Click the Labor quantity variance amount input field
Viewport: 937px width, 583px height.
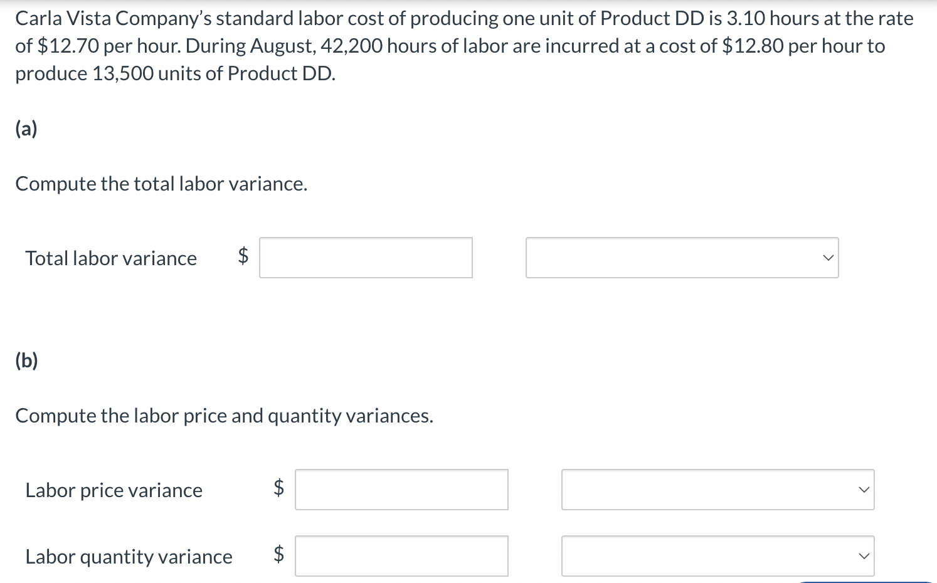click(401, 555)
